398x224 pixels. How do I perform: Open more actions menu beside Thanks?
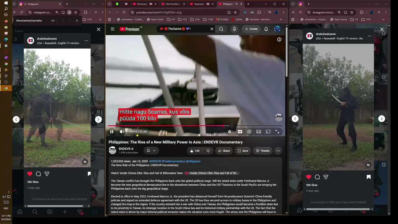(x=278, y=151)
